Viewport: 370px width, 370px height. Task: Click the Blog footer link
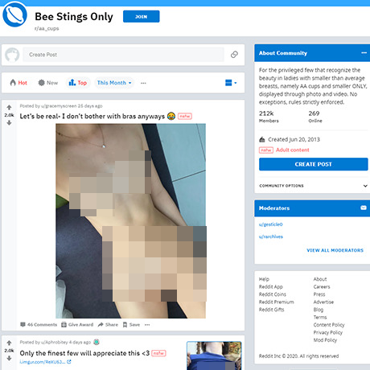tap(319, 310)
